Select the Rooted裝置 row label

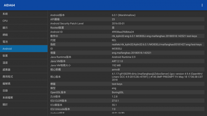click(x=57, y=28)
